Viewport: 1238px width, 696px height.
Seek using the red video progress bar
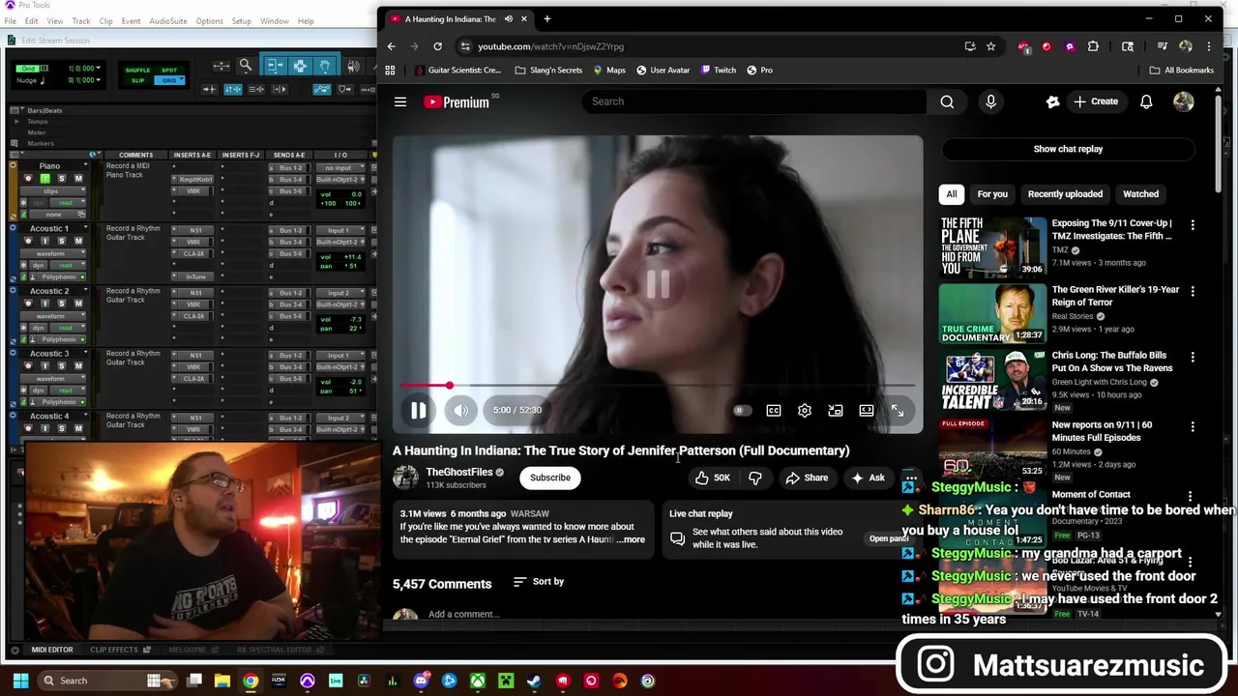[x=658, y=386]
